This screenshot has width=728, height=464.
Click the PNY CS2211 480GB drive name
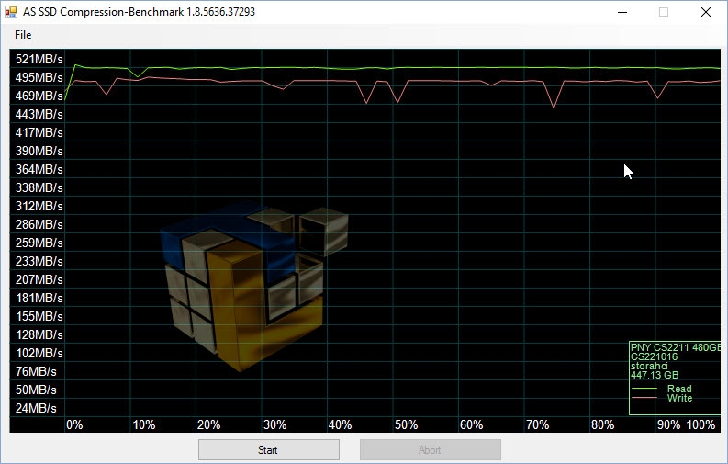(676, 347)
